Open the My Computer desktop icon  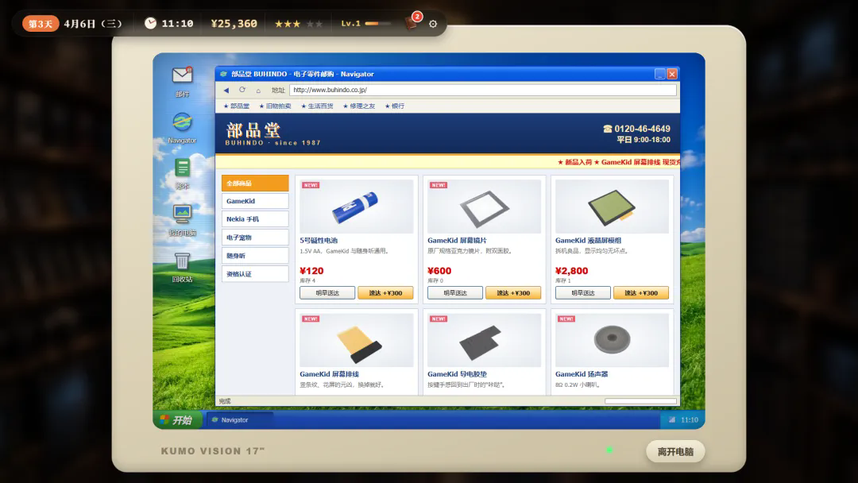[182, 214]
